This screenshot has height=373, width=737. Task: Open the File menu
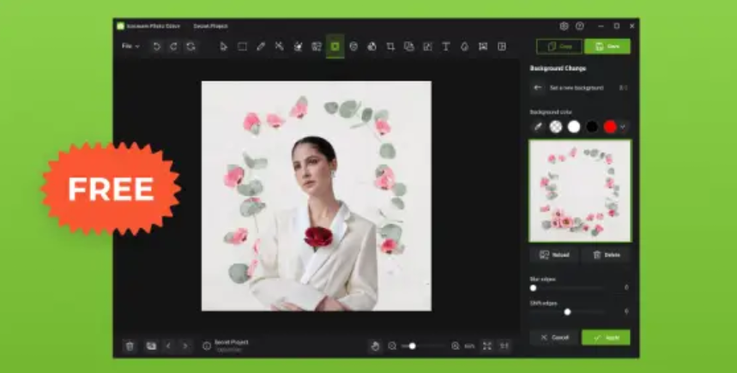pyautogui.click(x=130, y=46)
